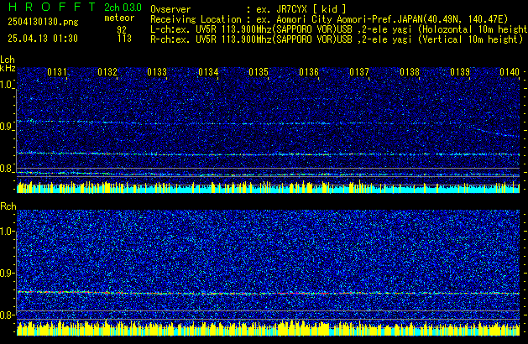
Task: Click the Rch 0.9 kHz axis label
Action: coord(7,273)
